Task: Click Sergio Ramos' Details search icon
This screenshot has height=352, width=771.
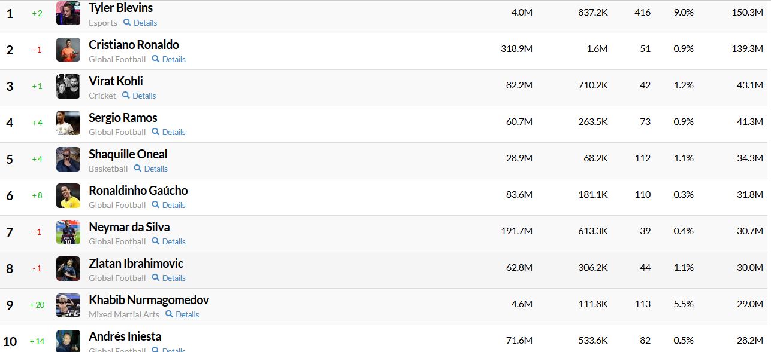Action: click(x=155, y=132)
